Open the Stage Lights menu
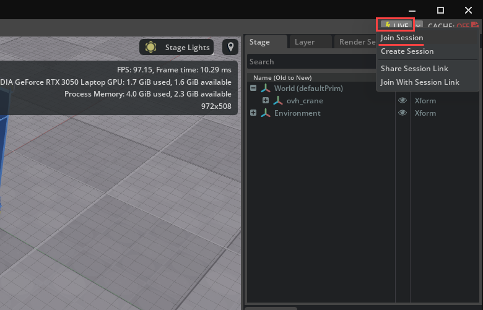 (x=177, y=47)
